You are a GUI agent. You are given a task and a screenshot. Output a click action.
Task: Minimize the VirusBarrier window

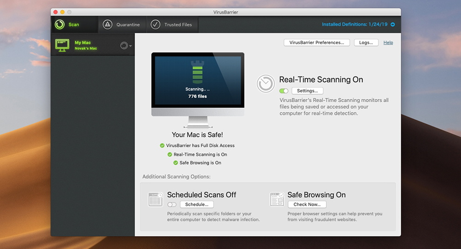click(62, 12)
